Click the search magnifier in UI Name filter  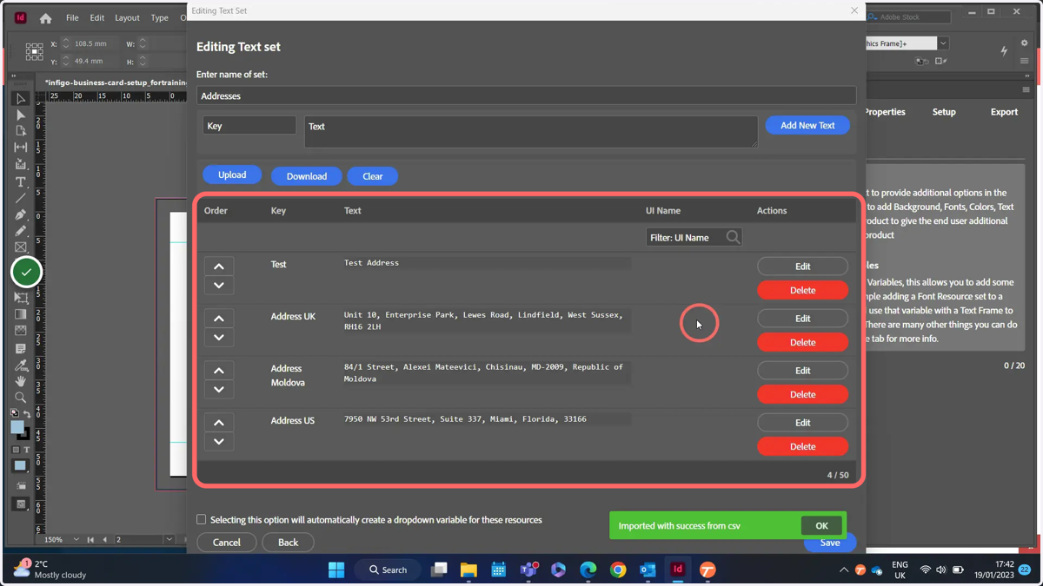tap(733, 237)
